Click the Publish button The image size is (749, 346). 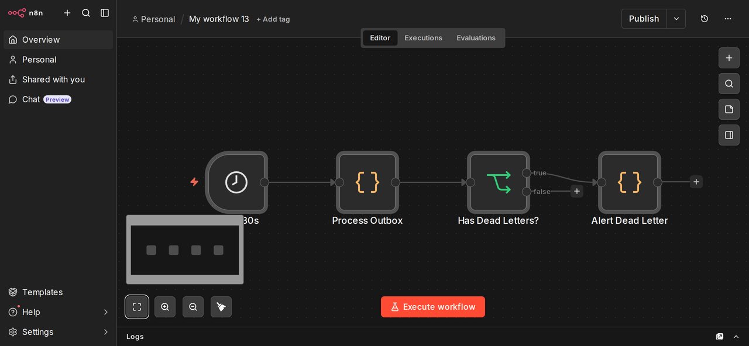coord(644,19)
